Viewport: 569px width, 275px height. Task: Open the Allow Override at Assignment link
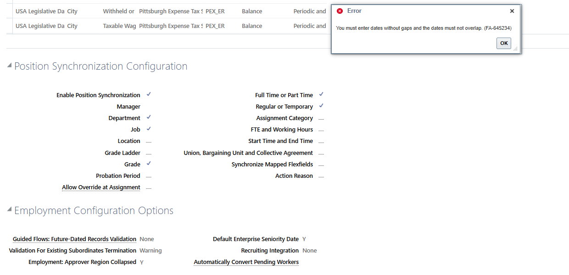coord(101,187)
